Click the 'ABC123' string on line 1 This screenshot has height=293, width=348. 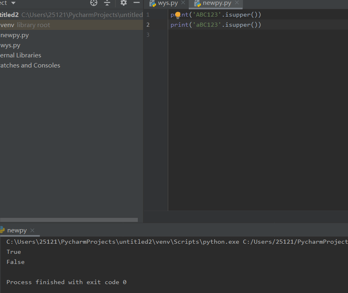point(207,15)
